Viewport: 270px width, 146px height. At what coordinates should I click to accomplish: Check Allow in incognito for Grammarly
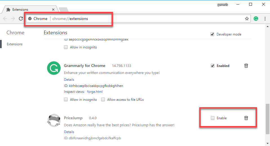click(x=66, y=99)
